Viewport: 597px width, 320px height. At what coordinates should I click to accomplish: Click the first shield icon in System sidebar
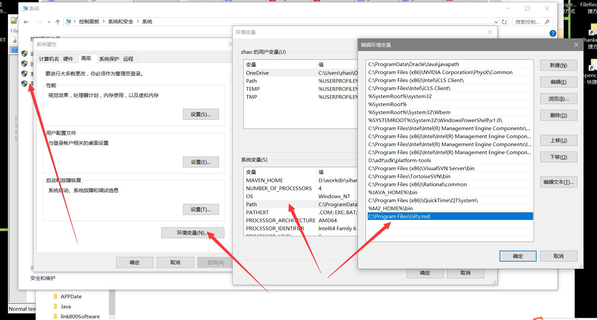(x=24, y=53)
